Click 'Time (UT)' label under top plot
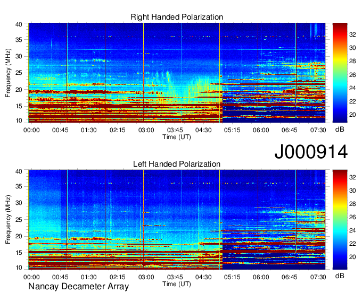 click(x=177, y=137)
